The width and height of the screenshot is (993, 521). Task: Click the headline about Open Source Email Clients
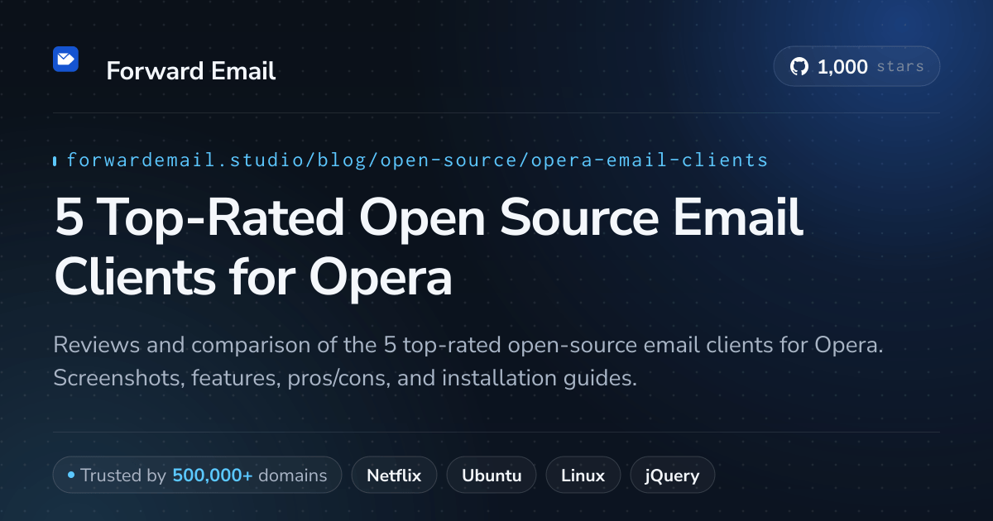coord(429,248)
